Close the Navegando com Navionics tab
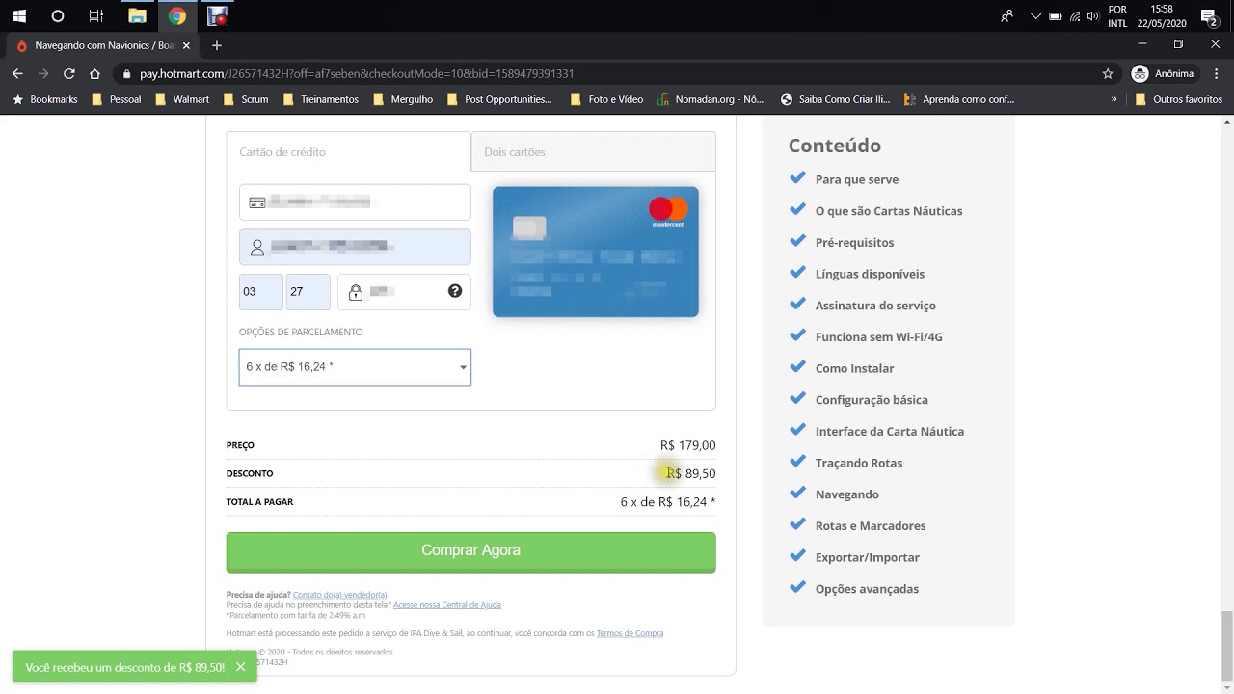Viewport: 1234px width, 694px height. pos(186,45)
